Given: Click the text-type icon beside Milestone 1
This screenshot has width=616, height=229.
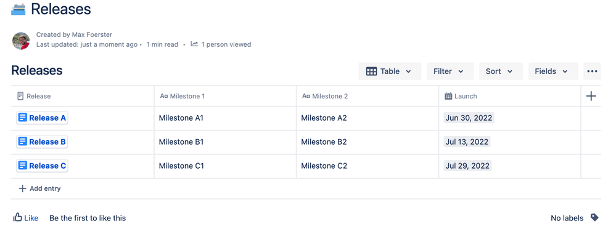Looking at the screenshot, I should 164,96.
